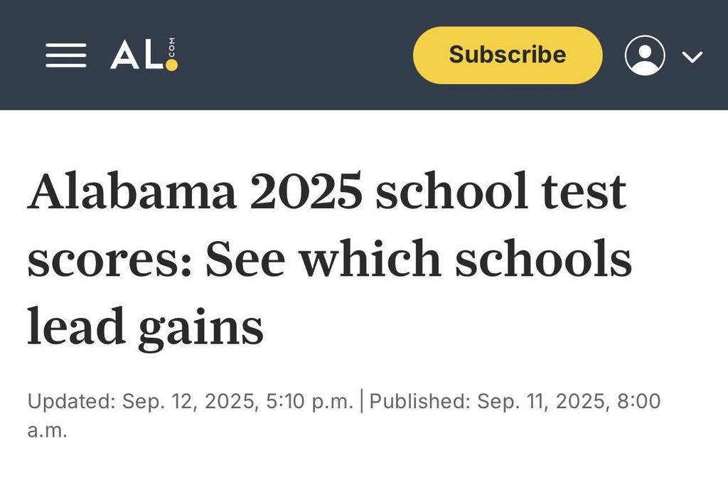Click the headline words school test
The width and height of the screenshot is (728, 480).
coord(500,191)
